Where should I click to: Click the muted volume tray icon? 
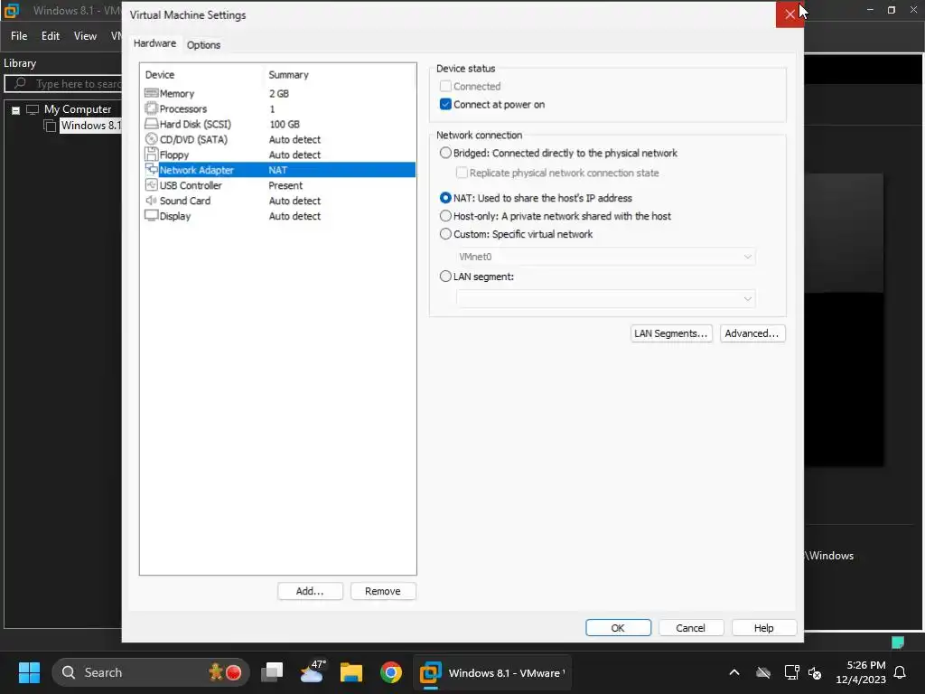pyautogui.click(x=815, y=672)
